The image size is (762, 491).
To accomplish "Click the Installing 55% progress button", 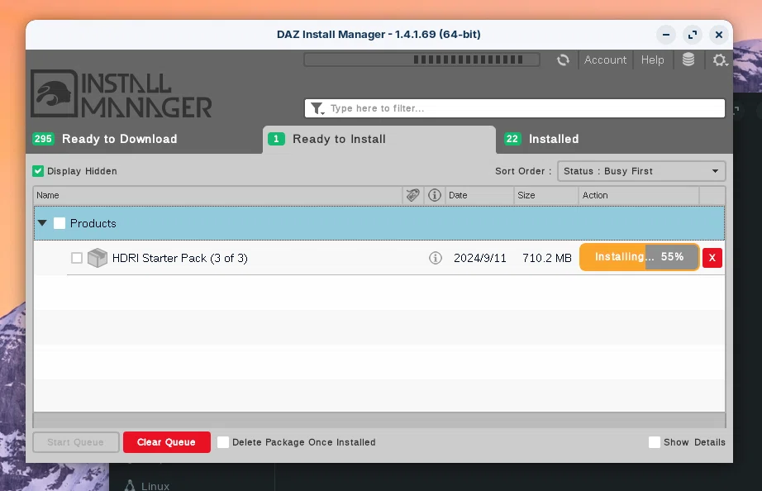I will 639,257.
